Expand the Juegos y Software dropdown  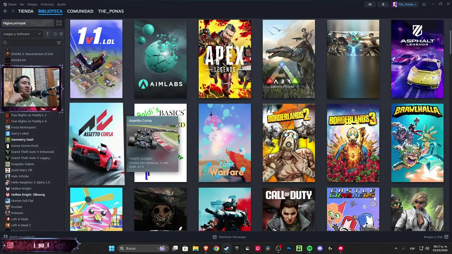point(22,34)
